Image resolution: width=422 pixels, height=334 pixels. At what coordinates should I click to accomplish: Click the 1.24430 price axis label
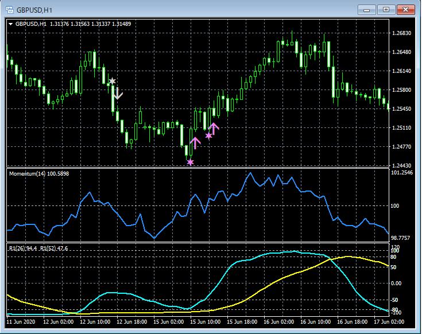coord(402,165)
